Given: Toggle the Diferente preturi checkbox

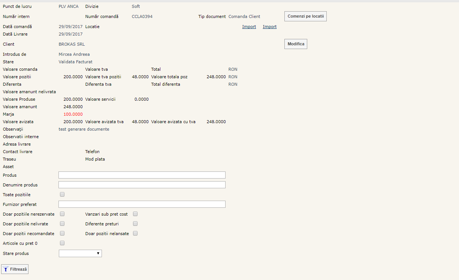Looking at the screenshot, I should pyautogui.click(x=136, y=223).
